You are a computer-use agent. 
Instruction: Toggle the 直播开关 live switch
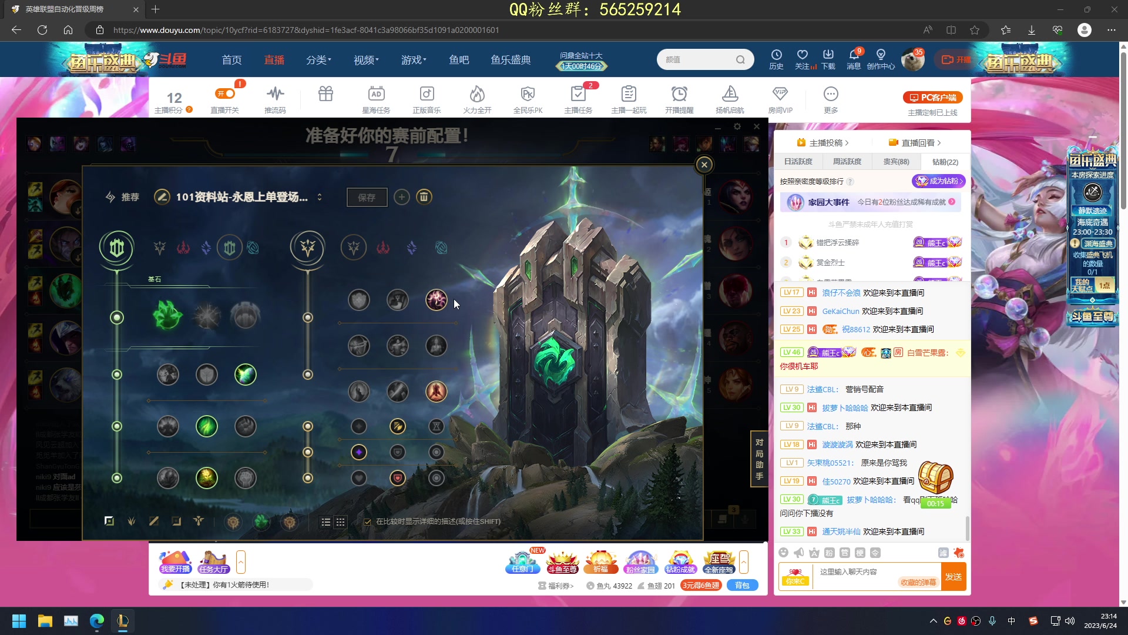(224, 93)
